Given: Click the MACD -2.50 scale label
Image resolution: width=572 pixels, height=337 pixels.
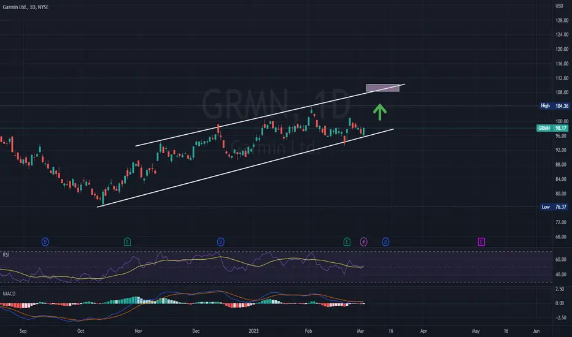Looking at the screenshot, I should point(560,317).
